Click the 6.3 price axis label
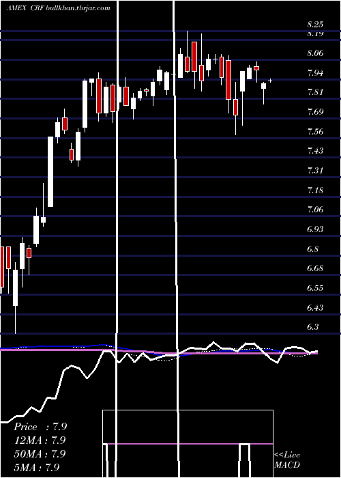The height and width of the screenshot is (478, 341). pyautogui.click(x=312, y=327)
